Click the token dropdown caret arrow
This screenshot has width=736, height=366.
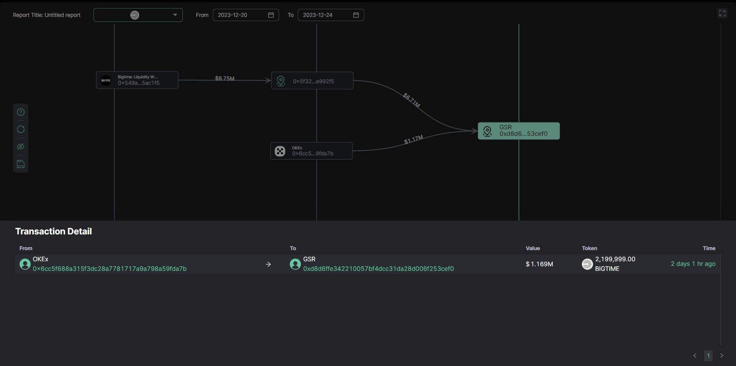point(175,15)
